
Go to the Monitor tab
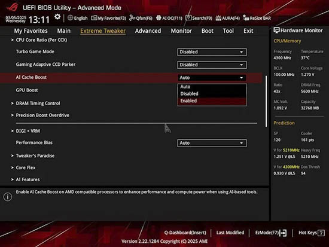pos(181,31)
